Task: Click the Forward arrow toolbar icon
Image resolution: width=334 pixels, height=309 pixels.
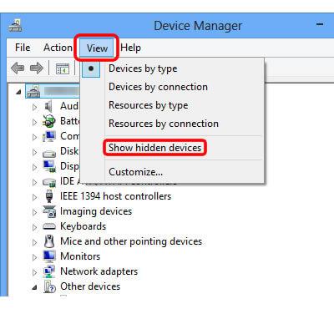Action: (37, 68)
